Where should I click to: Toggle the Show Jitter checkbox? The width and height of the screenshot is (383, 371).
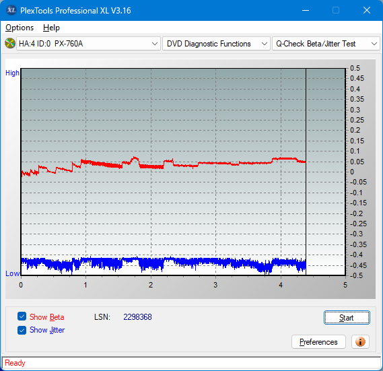click(x=22, y=330)
